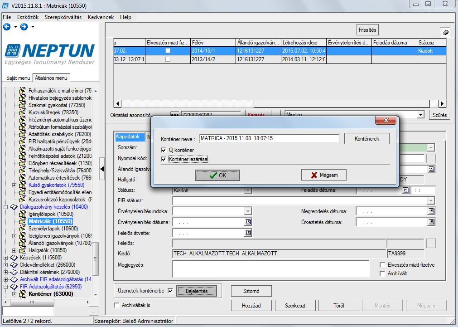This screenshot has height=327, width=458.
Task: Expand the Külső gyakorlatok (79550) node
Action: coord(14,185)
